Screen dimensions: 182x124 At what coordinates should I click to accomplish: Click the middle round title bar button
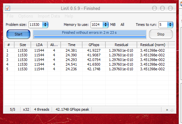(162, 8)
